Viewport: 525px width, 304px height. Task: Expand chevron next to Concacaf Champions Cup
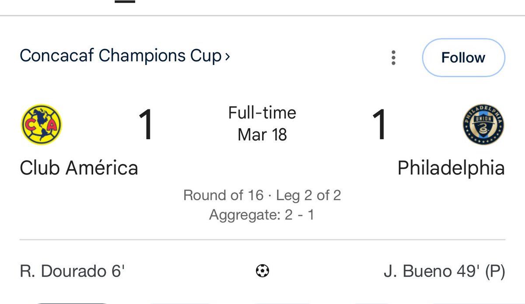click(227, 57)
